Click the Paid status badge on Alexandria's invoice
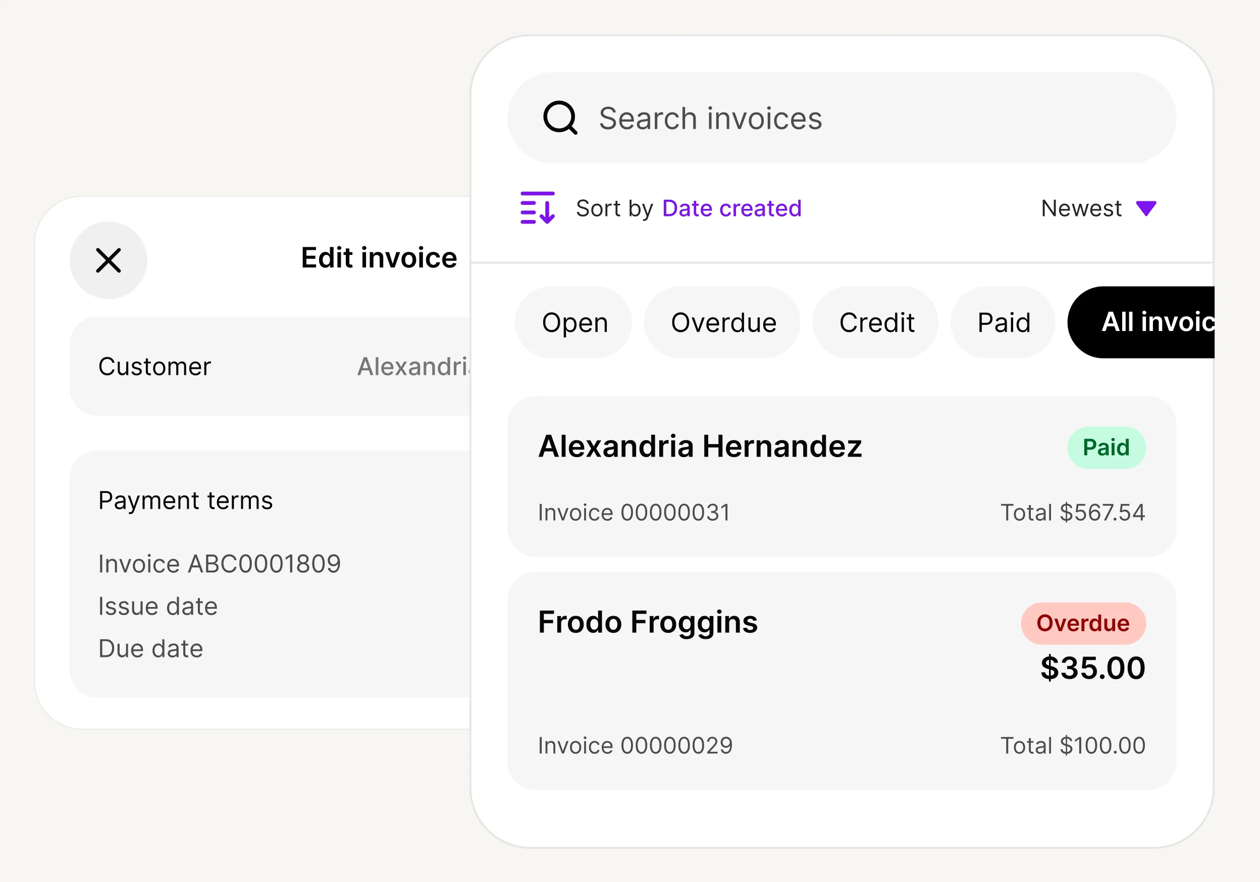1260x882 pixels. pos(1107,447)
